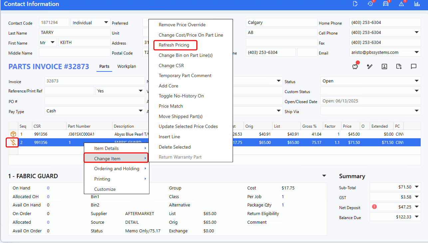Open the vehicle car icon in header
The image size is (428, 243).
[x=386, y=4]
